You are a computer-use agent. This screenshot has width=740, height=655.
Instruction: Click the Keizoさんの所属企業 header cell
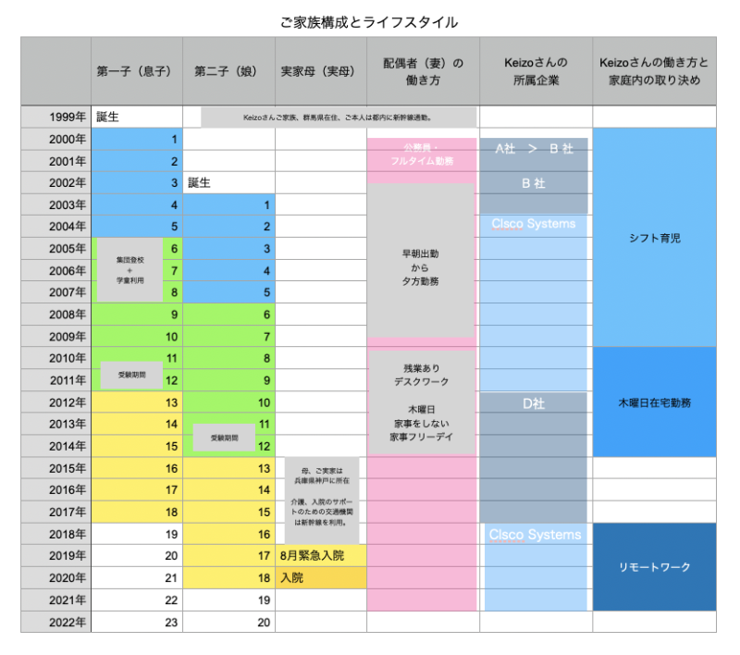[536, 71]
